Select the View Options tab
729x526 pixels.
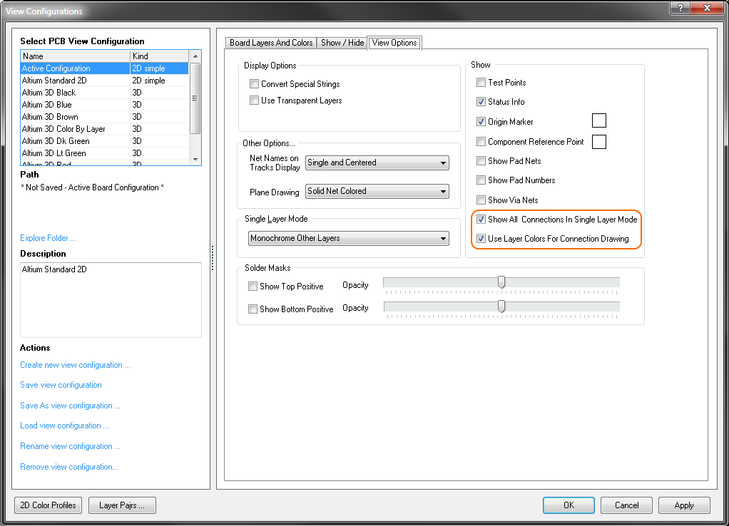click(x=394, y=43)
